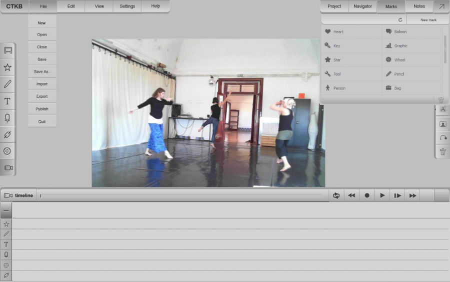Select the text annotation tool in left toolbar
The height and width of the screenshot is (282, 450).
tap(7, 101)
